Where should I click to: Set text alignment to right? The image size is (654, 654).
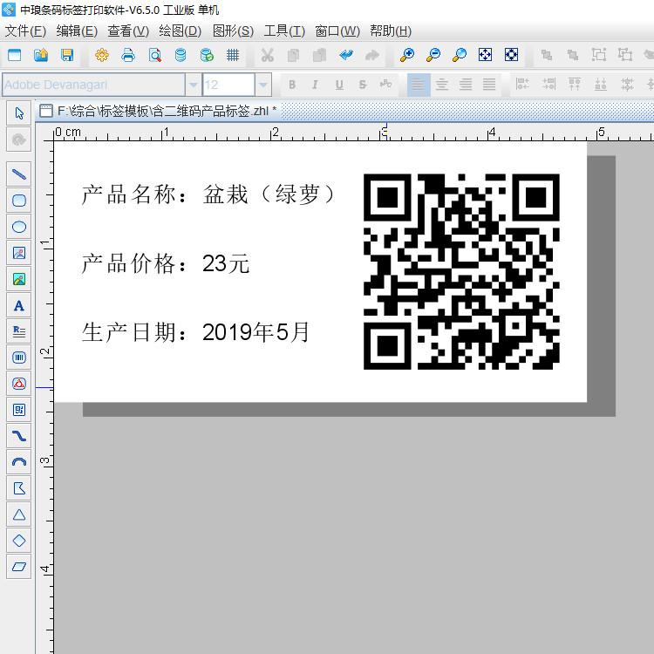click(466, 85)
